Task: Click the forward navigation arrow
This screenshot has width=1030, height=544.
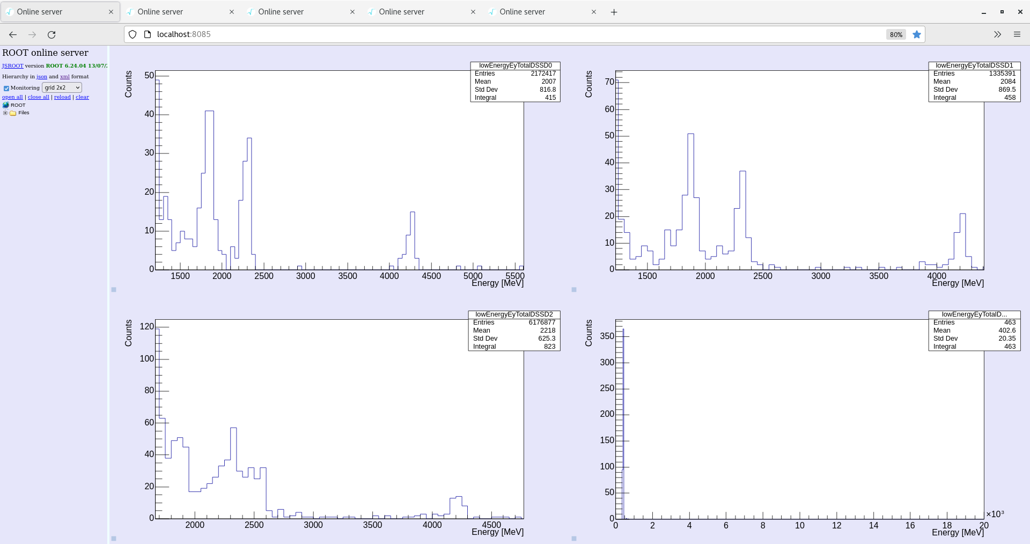Action: point(32,34)
